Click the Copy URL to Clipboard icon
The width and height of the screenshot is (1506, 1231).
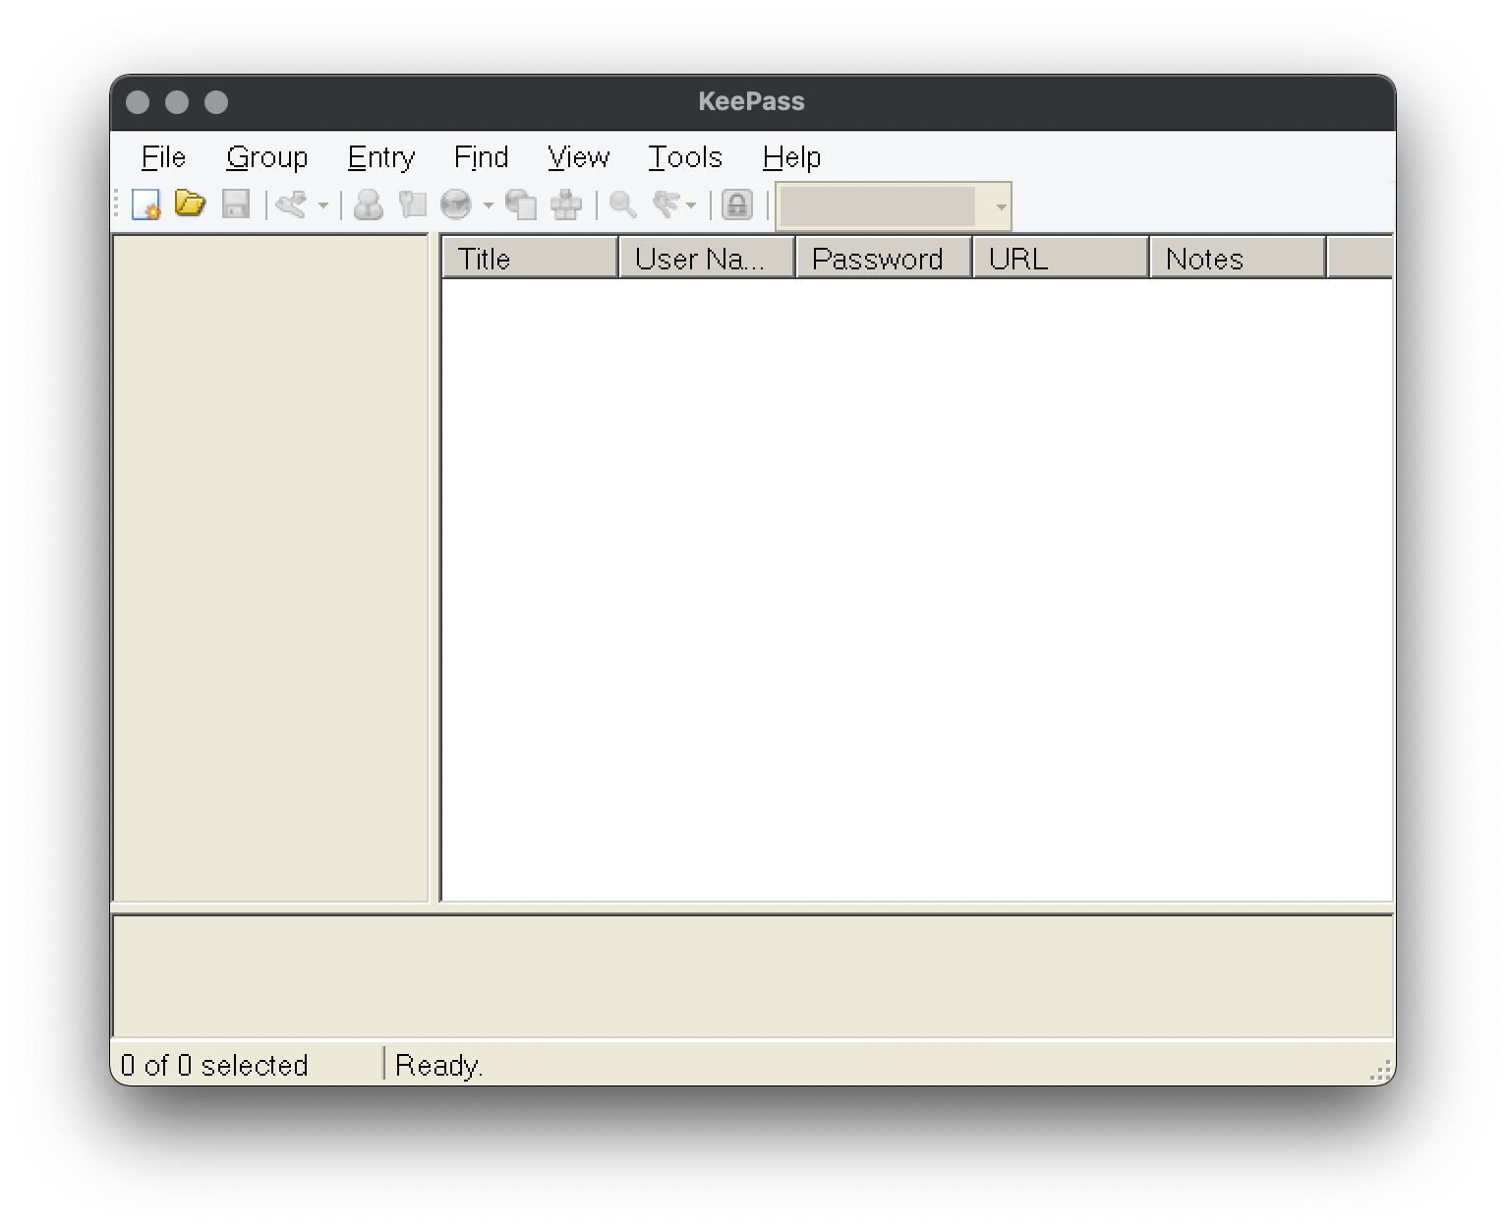[521, 205]
